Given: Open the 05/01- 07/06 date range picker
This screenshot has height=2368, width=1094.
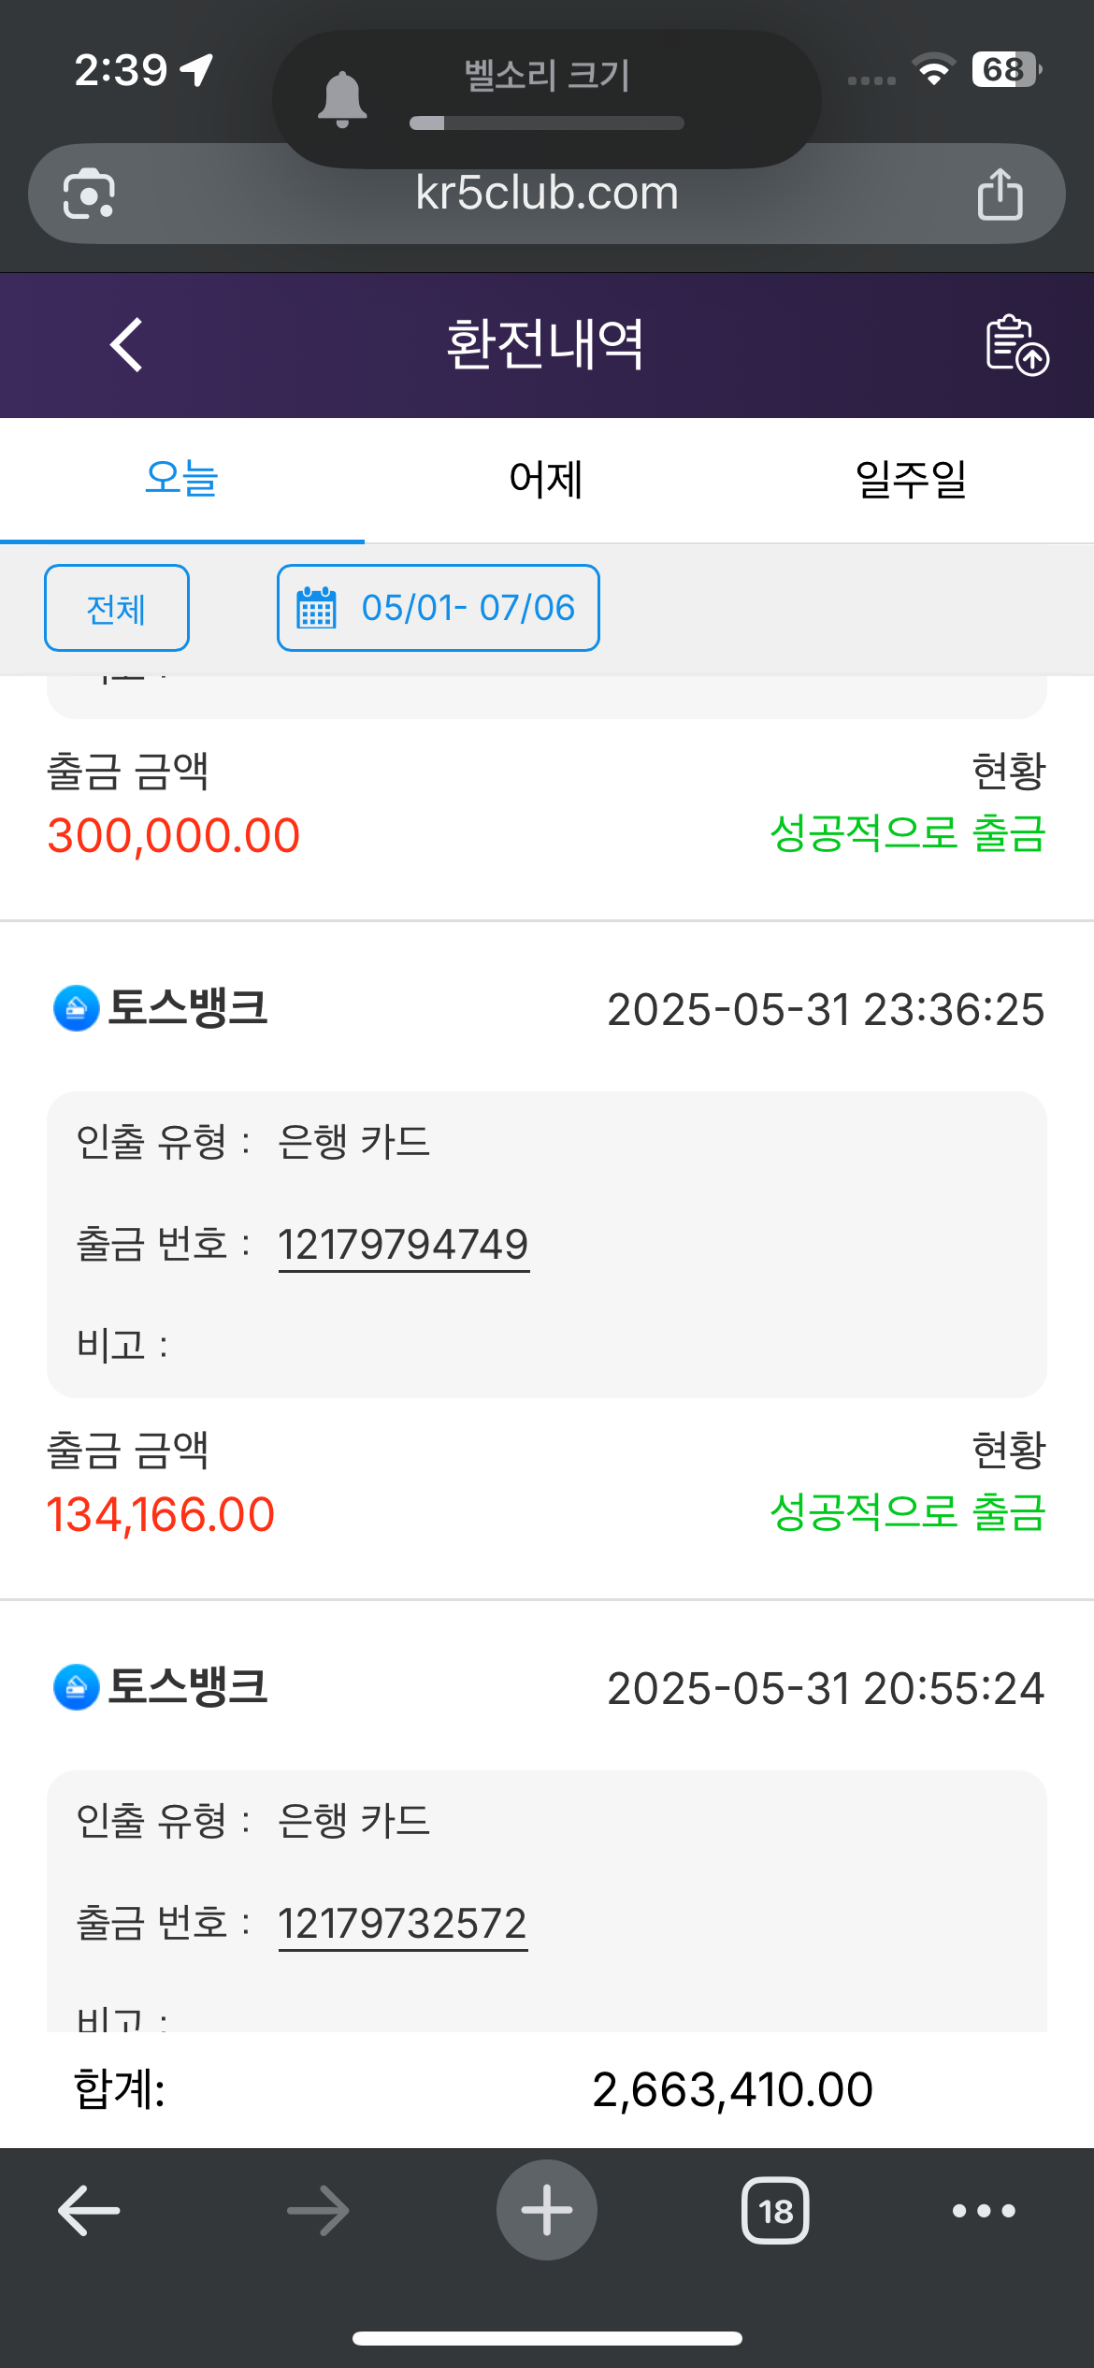Looking at the screenshot, I should pyautogui.click(x=439, y=608).
